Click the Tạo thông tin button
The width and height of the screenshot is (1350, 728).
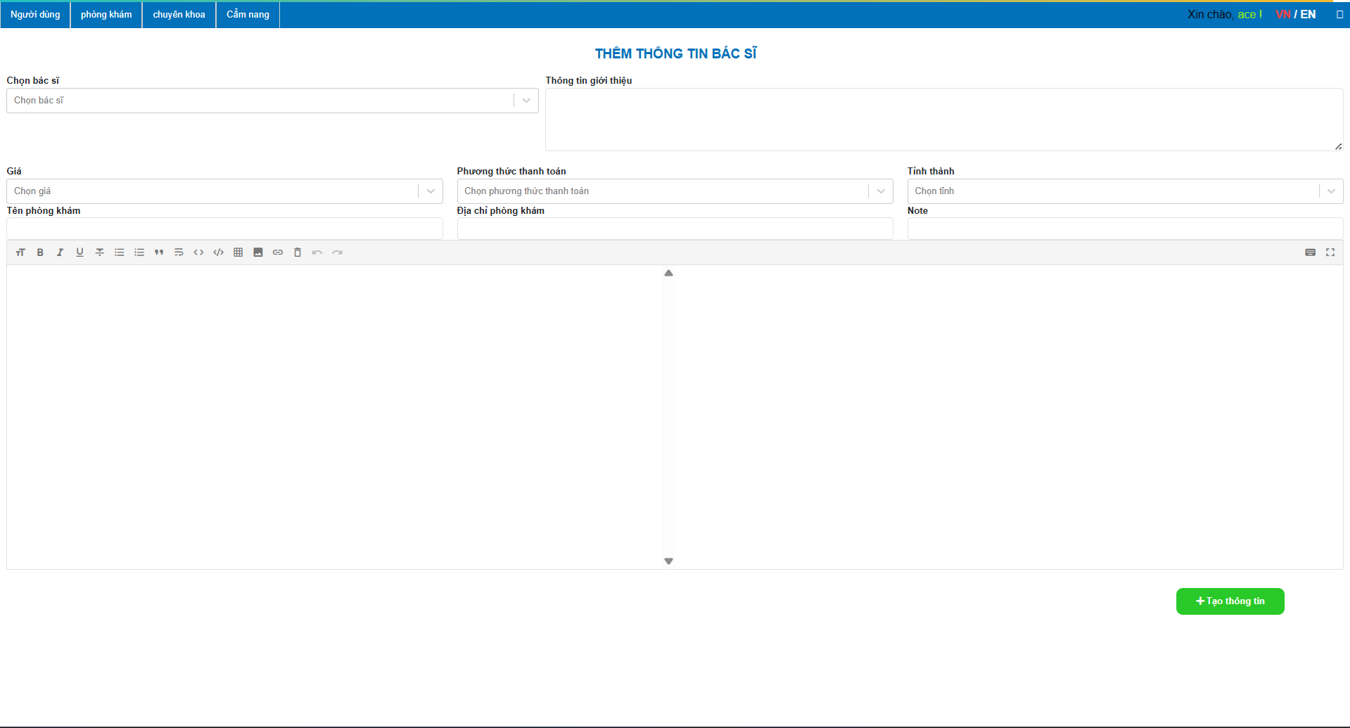(1230, 601)
